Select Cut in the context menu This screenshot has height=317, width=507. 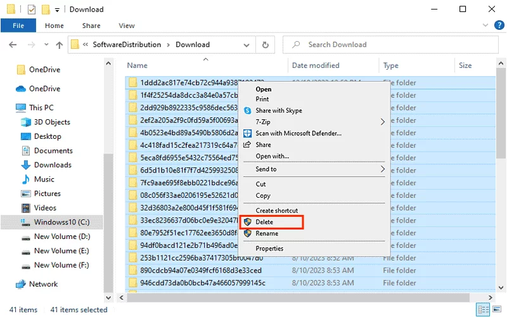coord(260,184)
